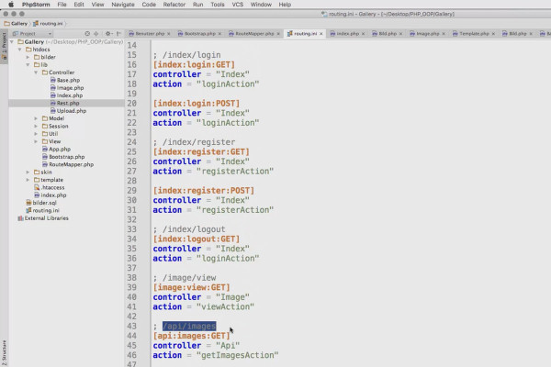Collapse the Controller folder
551x367 pixels.
(36, 72)
